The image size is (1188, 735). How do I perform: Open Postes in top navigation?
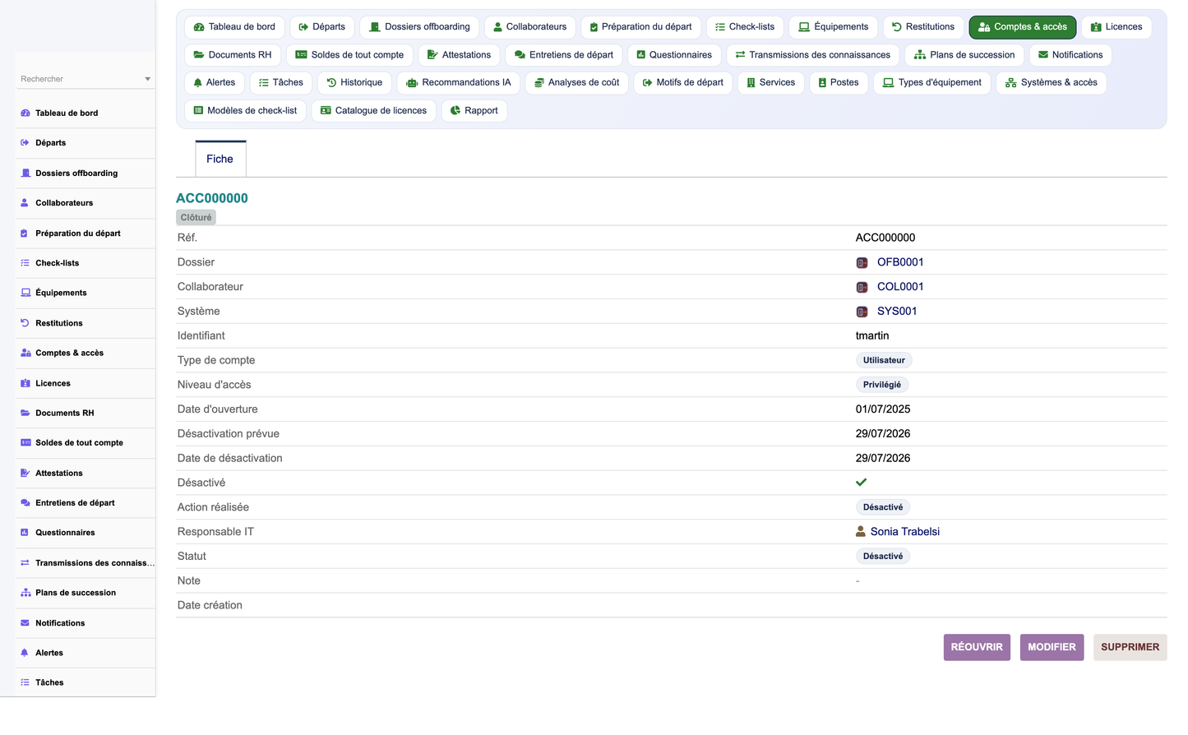tap(839, 83)
